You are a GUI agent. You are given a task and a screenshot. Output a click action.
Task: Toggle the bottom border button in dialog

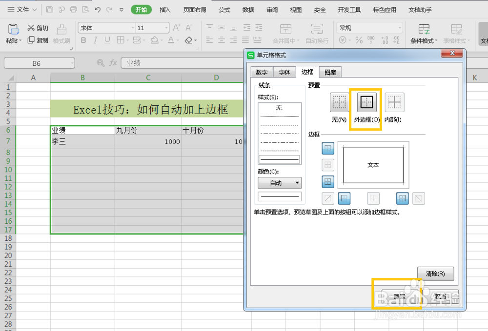(328, 181)
